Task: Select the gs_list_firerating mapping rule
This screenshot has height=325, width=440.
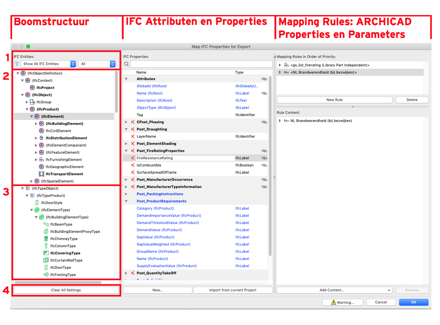Action: coord(350,65)
